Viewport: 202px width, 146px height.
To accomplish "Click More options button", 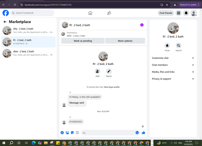I will (125, 41).
